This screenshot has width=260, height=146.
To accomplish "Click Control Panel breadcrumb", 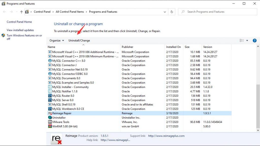I will point(42,12).
